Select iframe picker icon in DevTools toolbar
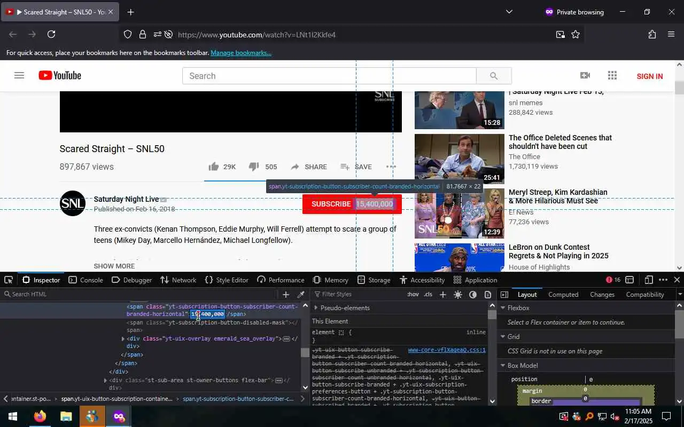The height and width of the screenshot is (427, 684). [x=630, y=280]
